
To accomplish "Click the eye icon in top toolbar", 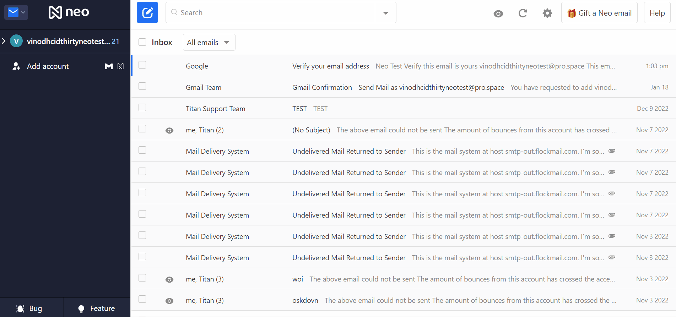I will (x=498, y=14).
